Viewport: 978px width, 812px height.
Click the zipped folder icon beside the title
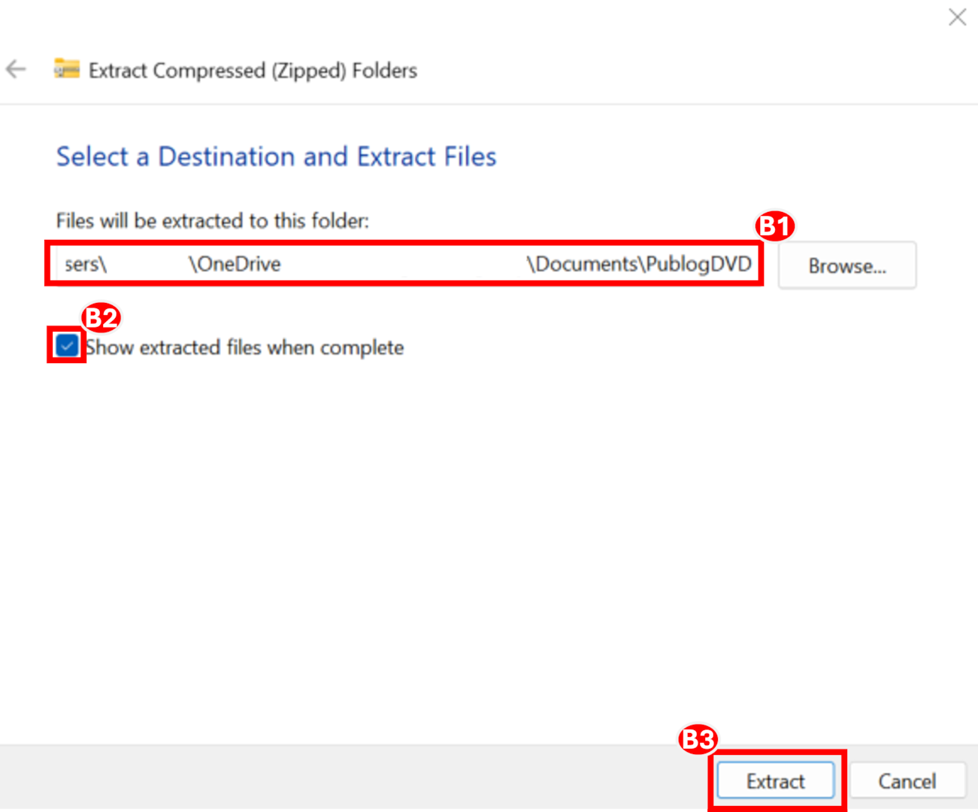[66, 69]
